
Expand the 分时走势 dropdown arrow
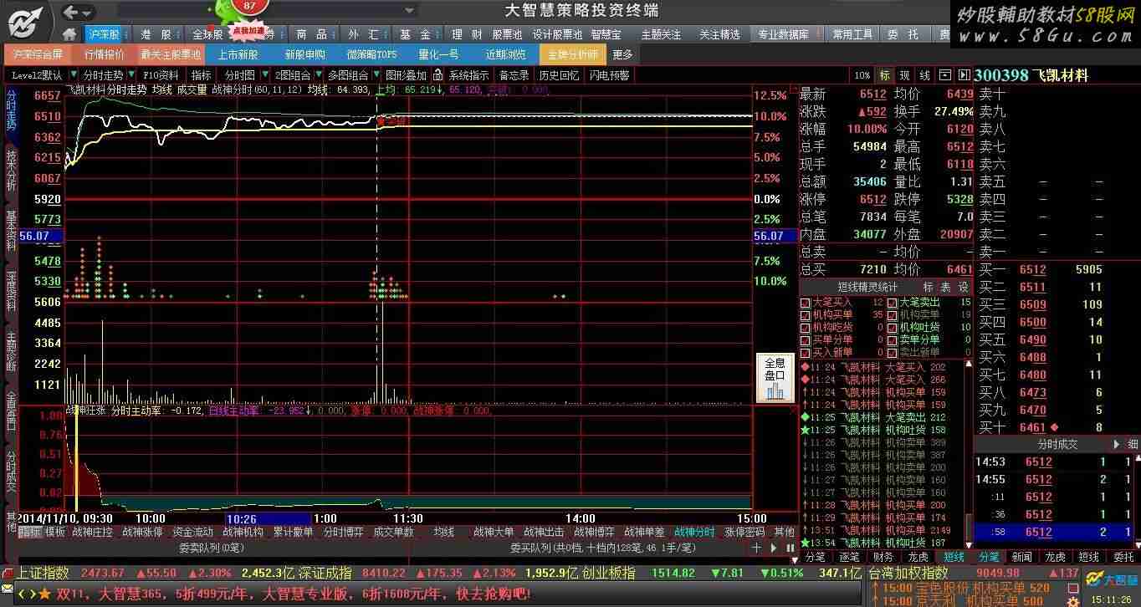pos(131,75)
